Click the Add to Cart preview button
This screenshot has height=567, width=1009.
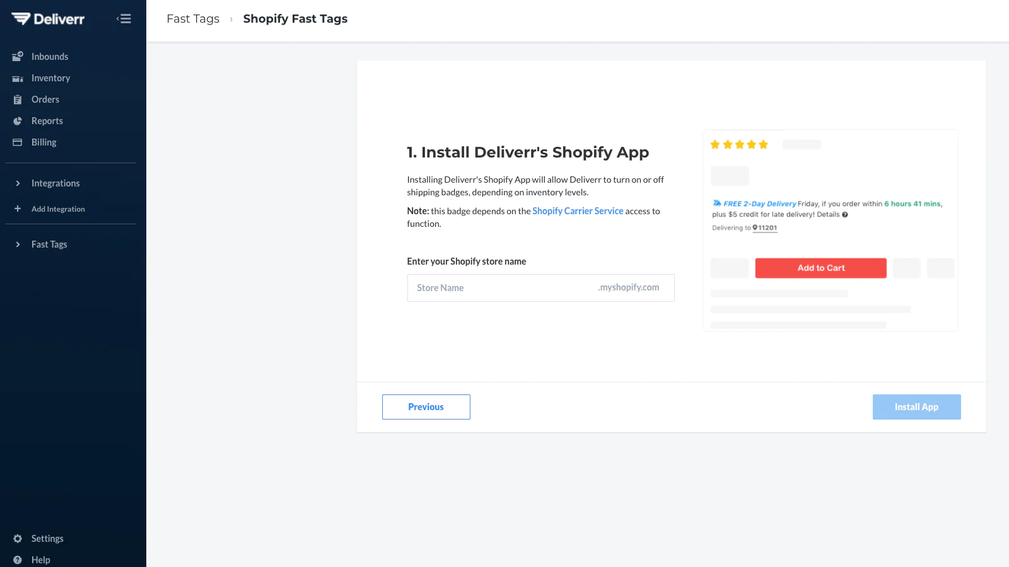click(x=820, y=268)
